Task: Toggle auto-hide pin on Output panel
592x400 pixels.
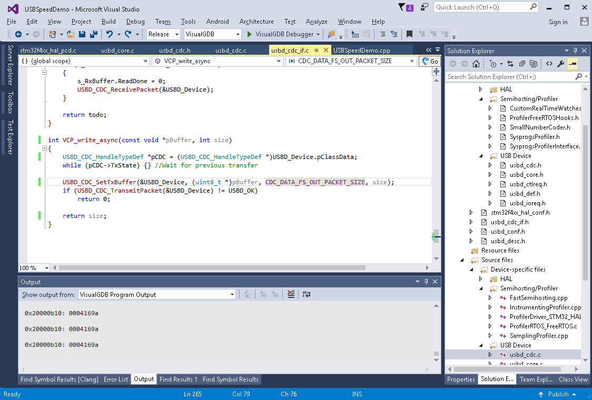Action: [x=426, y=282]
